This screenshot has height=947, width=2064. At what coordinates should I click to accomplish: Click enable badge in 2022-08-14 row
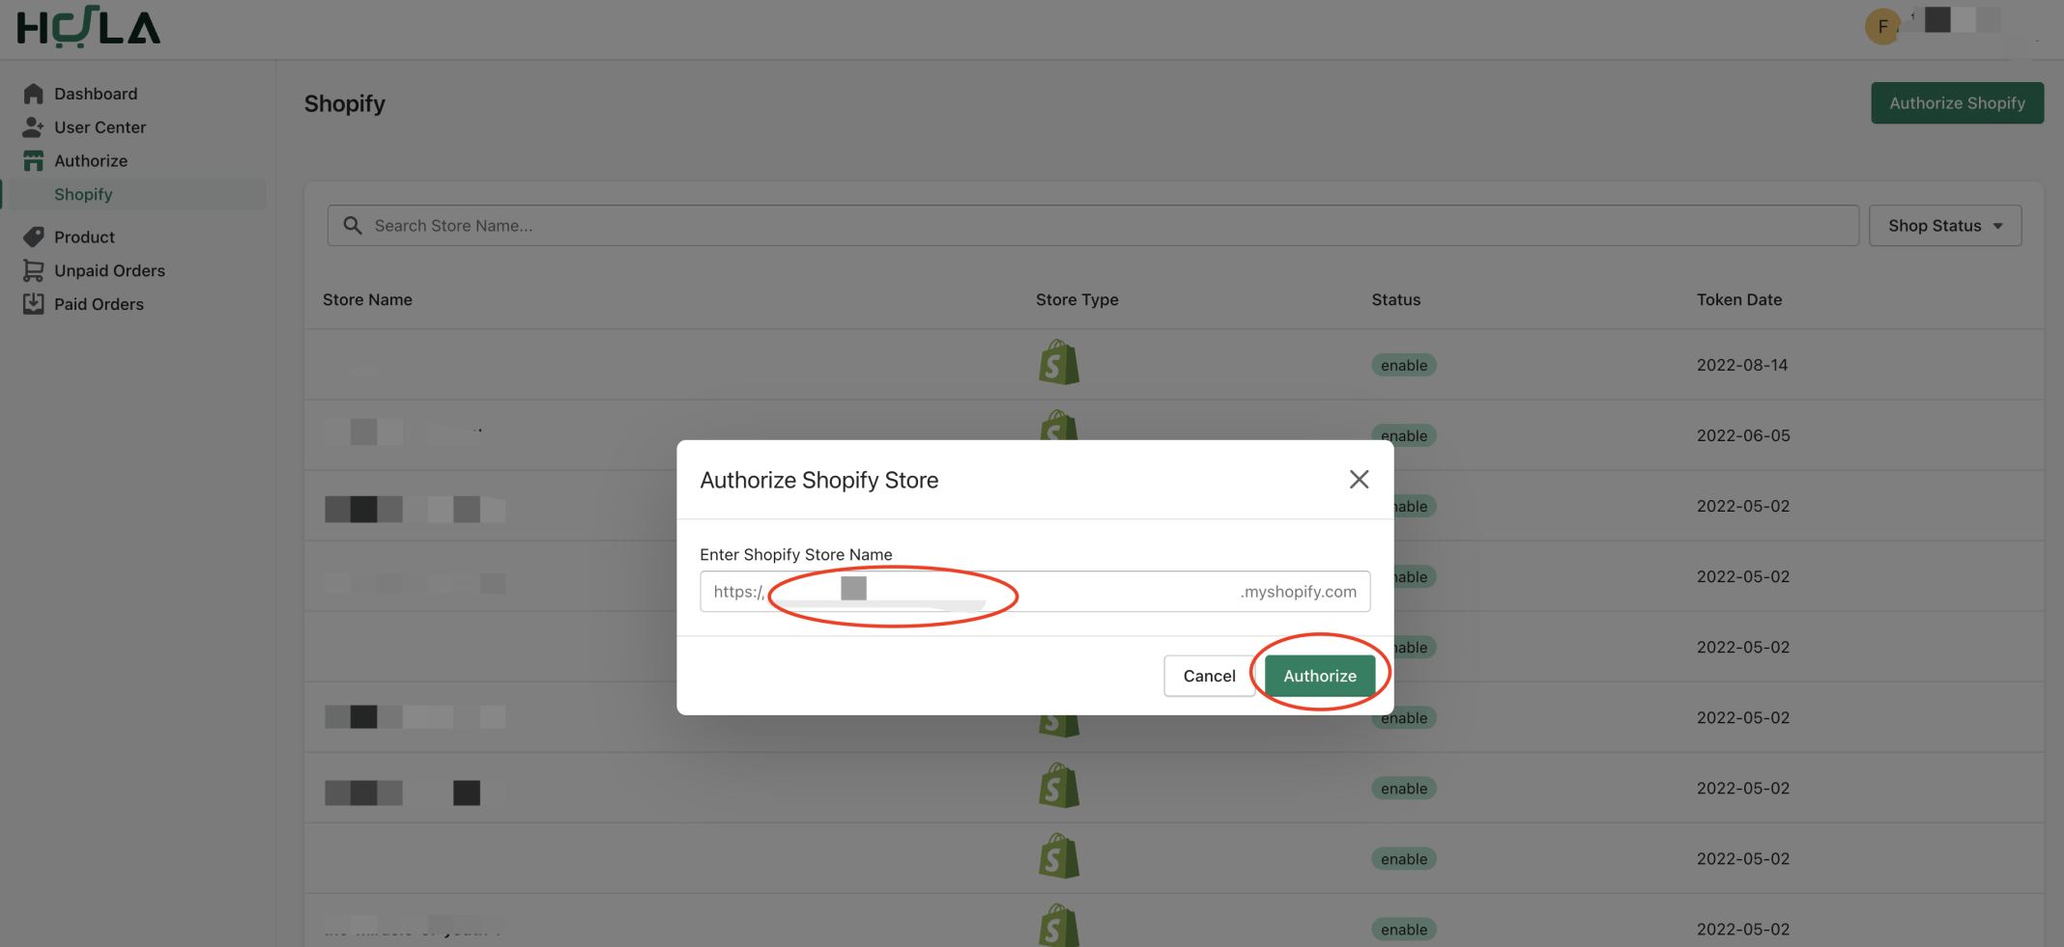pyautogui.click(x=1403, y=366)
